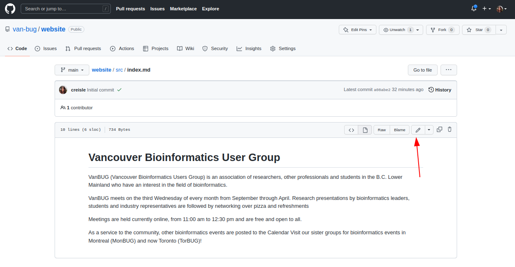Star the repository
This screenshot has height=267, width=515.
pos(479,30)
